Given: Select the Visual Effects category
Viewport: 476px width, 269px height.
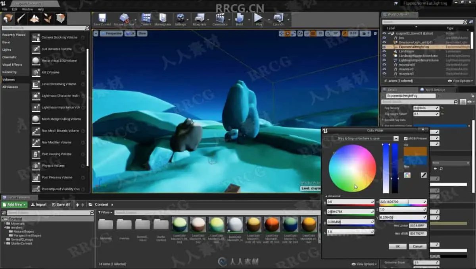Looking at the screenshot, I should (x=12, y=64).
